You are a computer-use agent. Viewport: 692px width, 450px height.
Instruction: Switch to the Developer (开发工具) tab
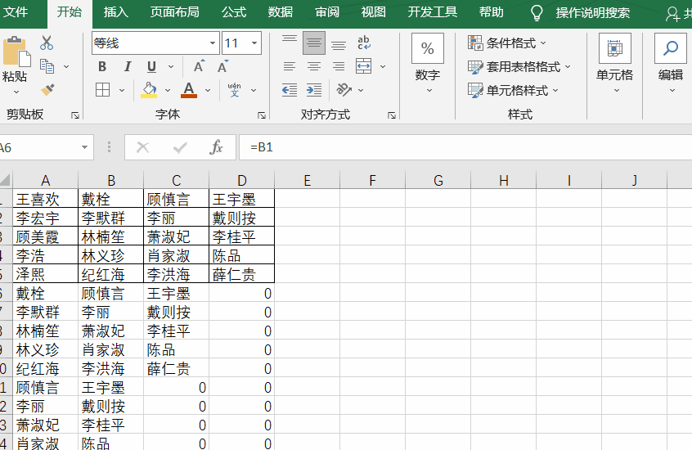[433, 12]
